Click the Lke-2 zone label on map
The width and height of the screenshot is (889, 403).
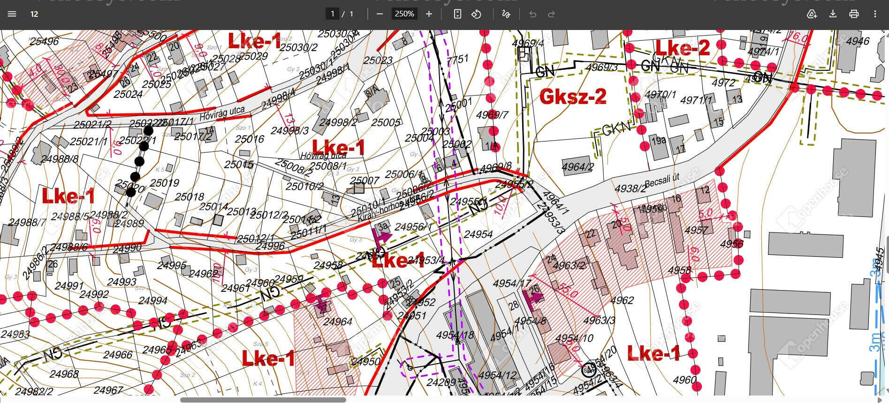pos(683,48)
